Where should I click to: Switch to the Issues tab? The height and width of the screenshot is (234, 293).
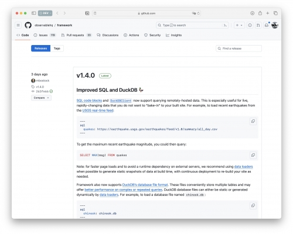[45, 35]
